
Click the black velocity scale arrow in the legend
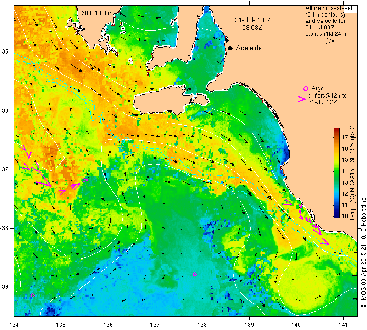pyautogui.click(x=323, y=41)
